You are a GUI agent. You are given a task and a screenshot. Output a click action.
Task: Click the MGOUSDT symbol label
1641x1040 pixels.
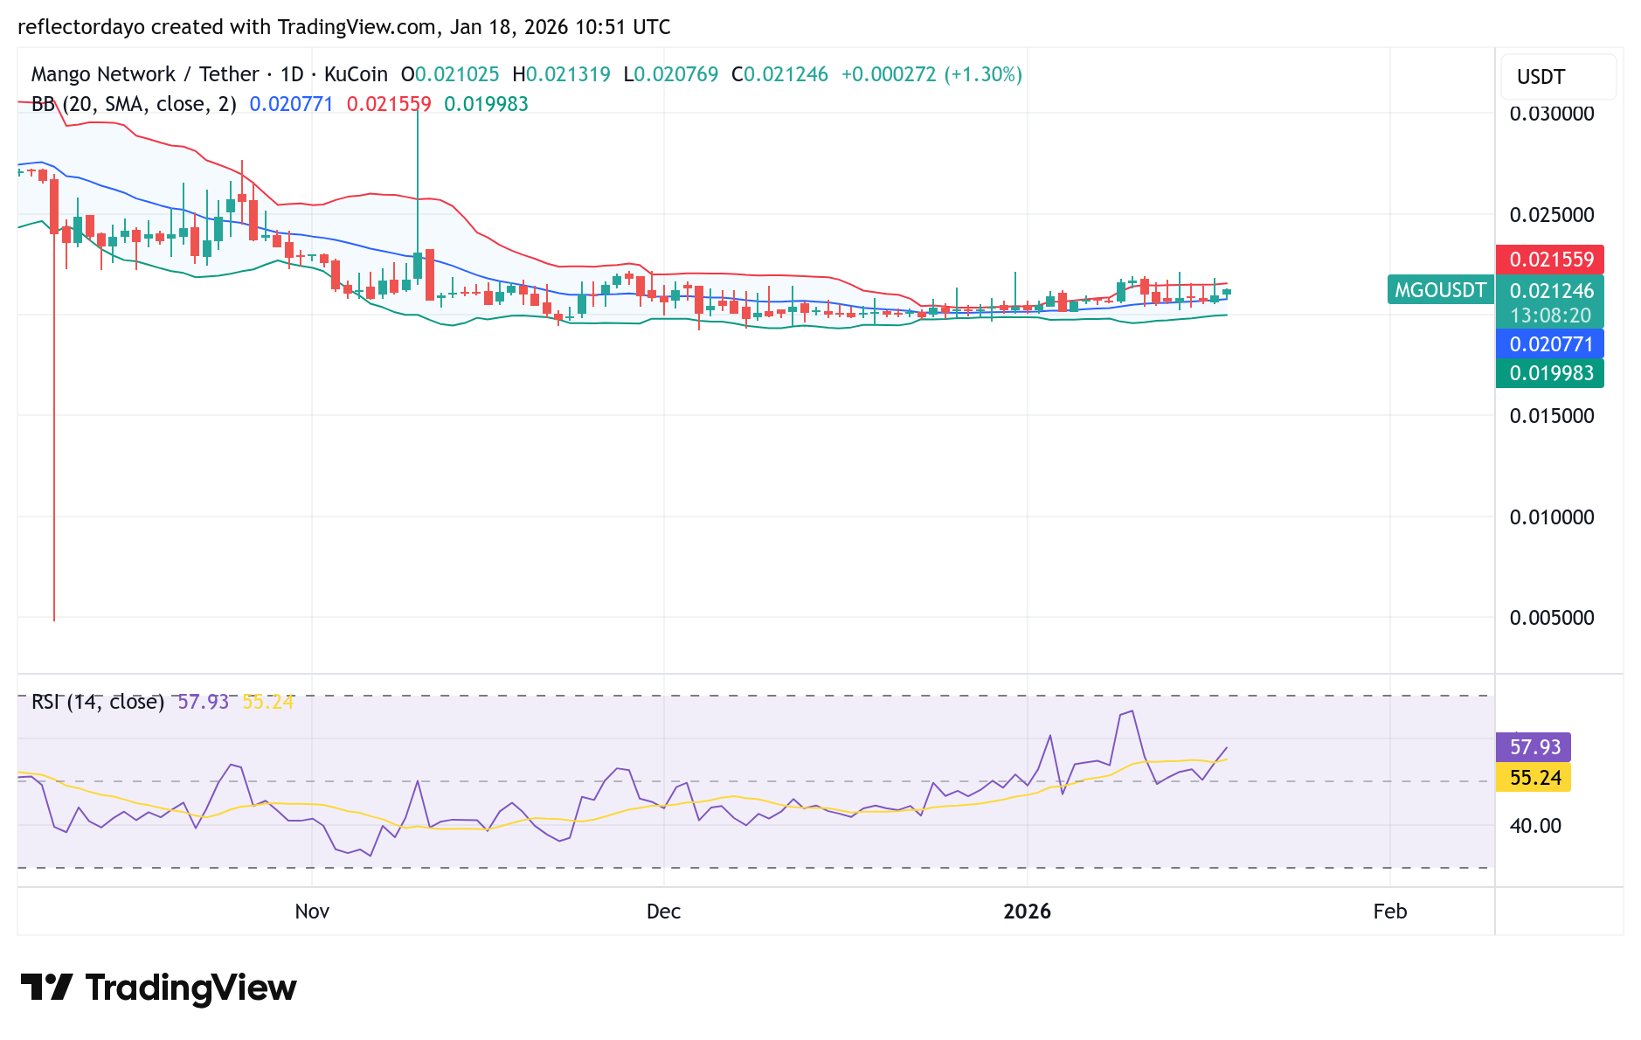(x=1440, y=290)
